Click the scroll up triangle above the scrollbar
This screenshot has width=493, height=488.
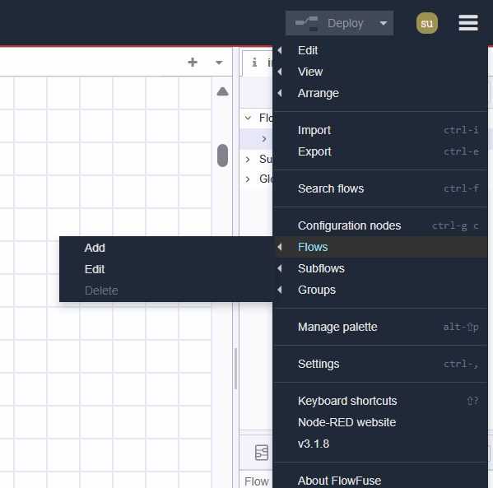[x=222, y=91]
